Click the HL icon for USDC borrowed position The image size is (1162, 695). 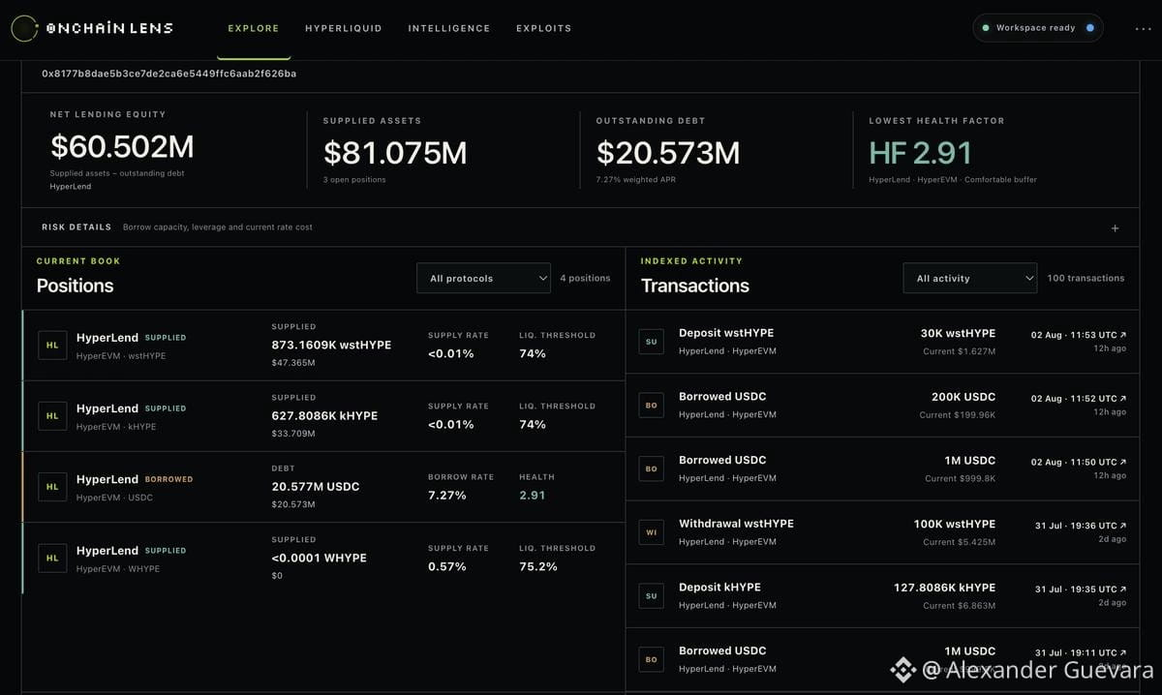(52, 487)
